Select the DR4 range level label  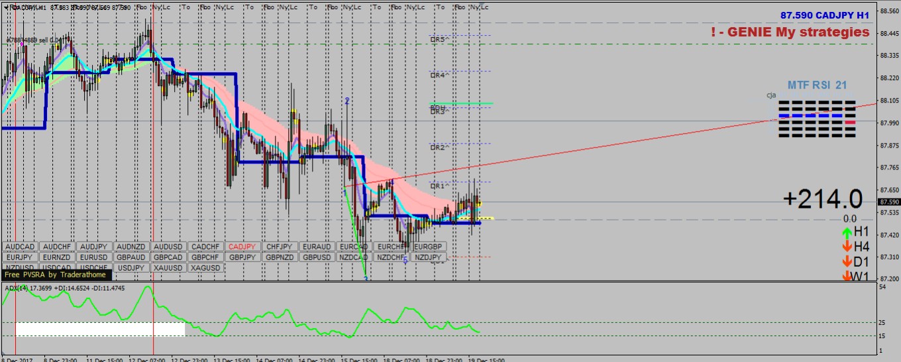[439, 75]
